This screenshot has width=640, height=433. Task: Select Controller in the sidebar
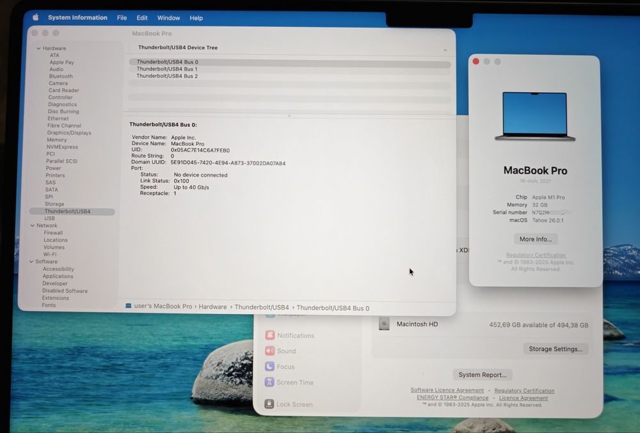(x=60, y=97)
